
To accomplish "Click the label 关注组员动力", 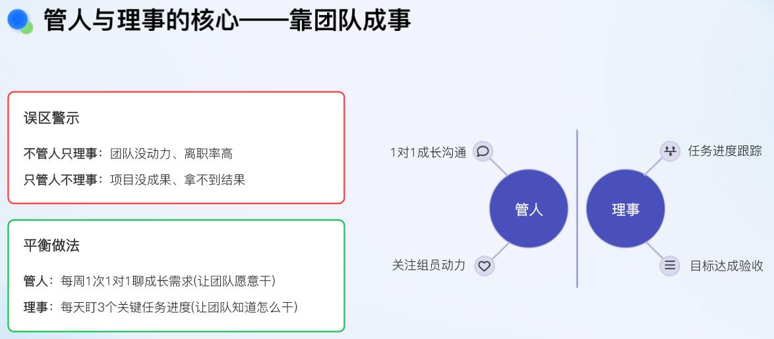I will [429, 265].
